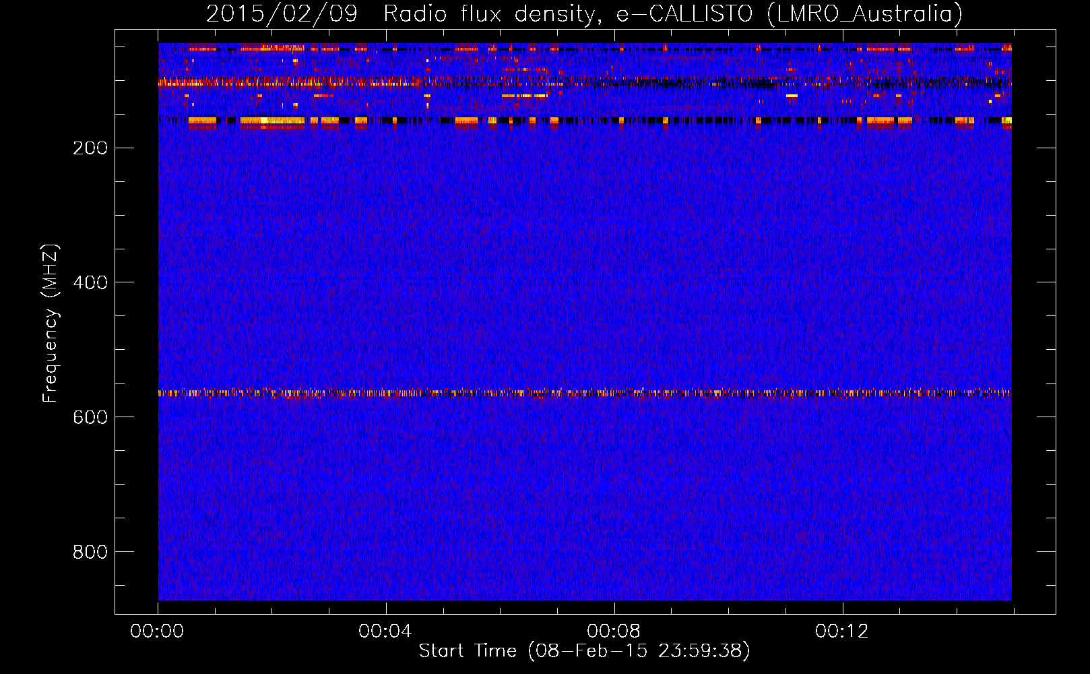Click the frequency tick label '200'
Viewport: 1090px width, 674px height.
[90, 148]
